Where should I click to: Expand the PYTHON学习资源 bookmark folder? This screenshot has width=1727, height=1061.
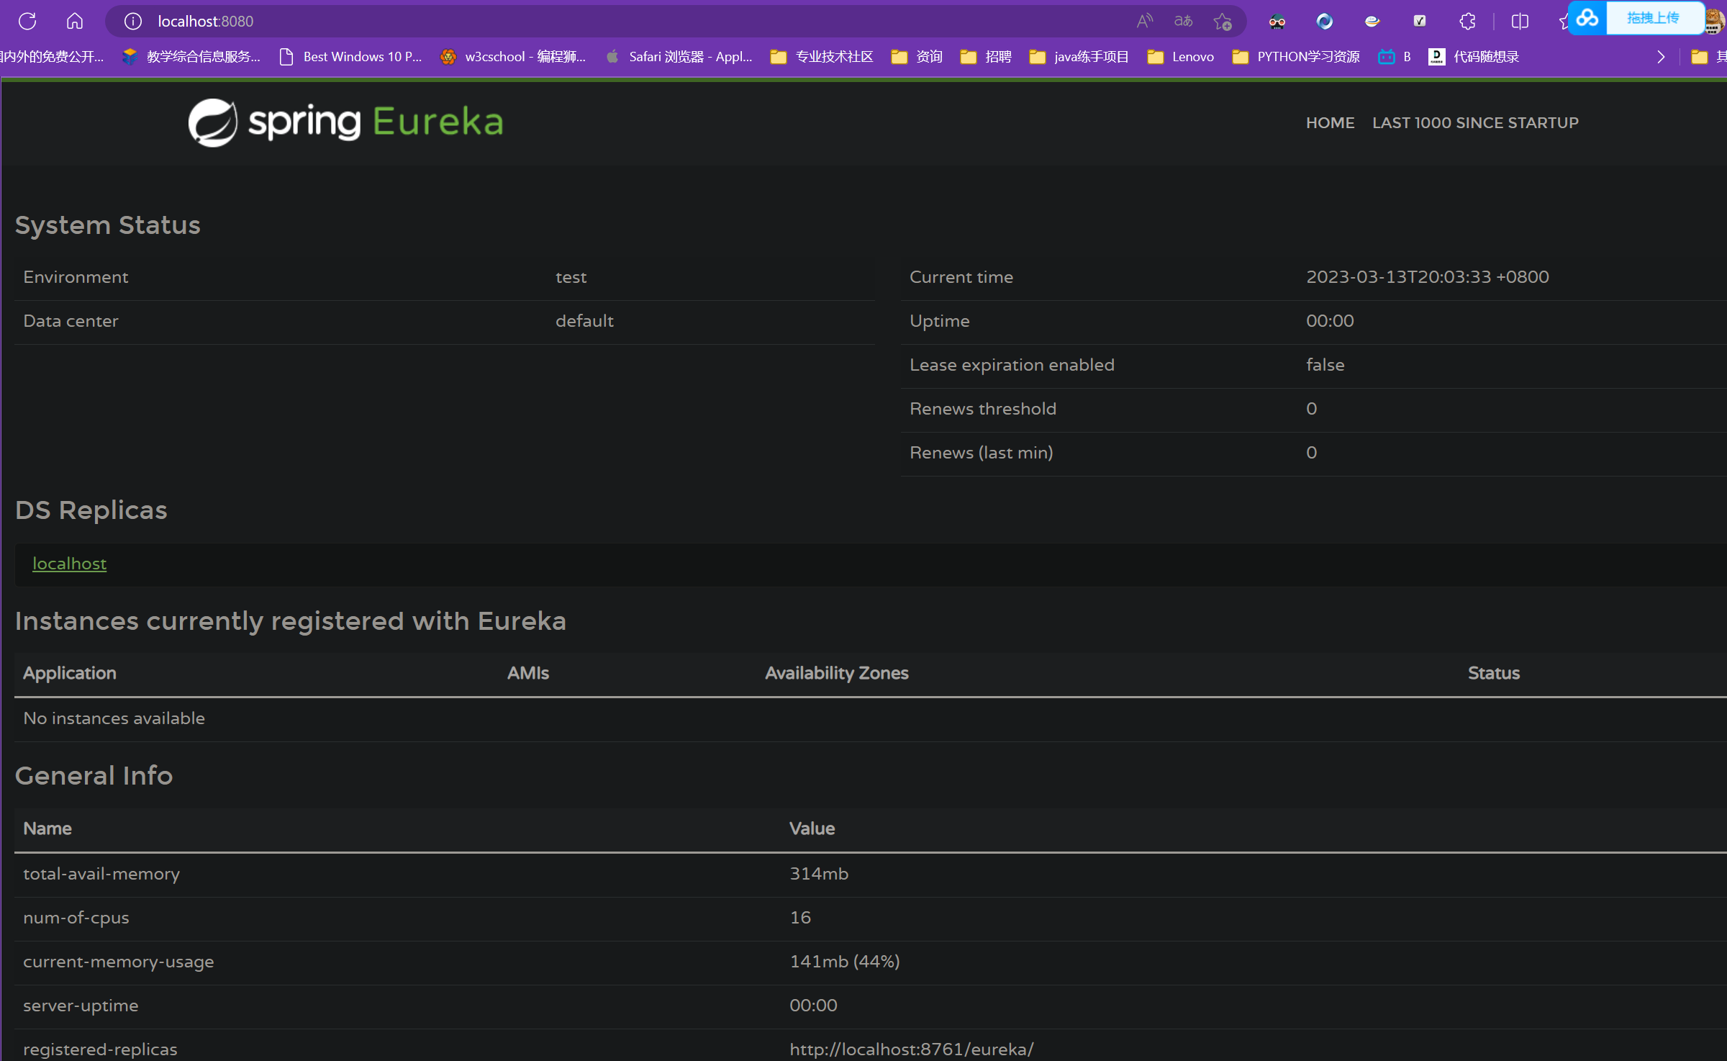click(1296, 57)
